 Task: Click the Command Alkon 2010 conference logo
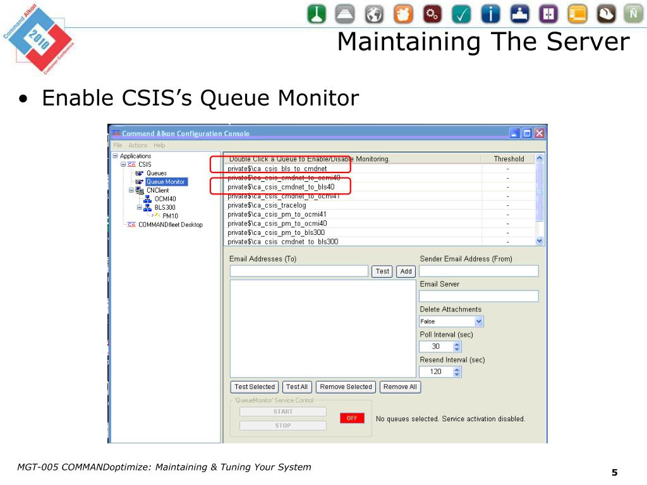pyautogui.click(x=39, y=39)
